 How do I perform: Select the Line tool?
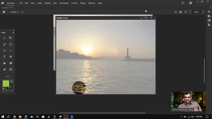[11, 51]
